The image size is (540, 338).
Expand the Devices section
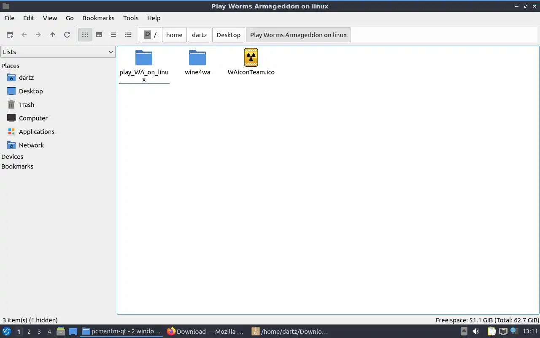(12, 157)
